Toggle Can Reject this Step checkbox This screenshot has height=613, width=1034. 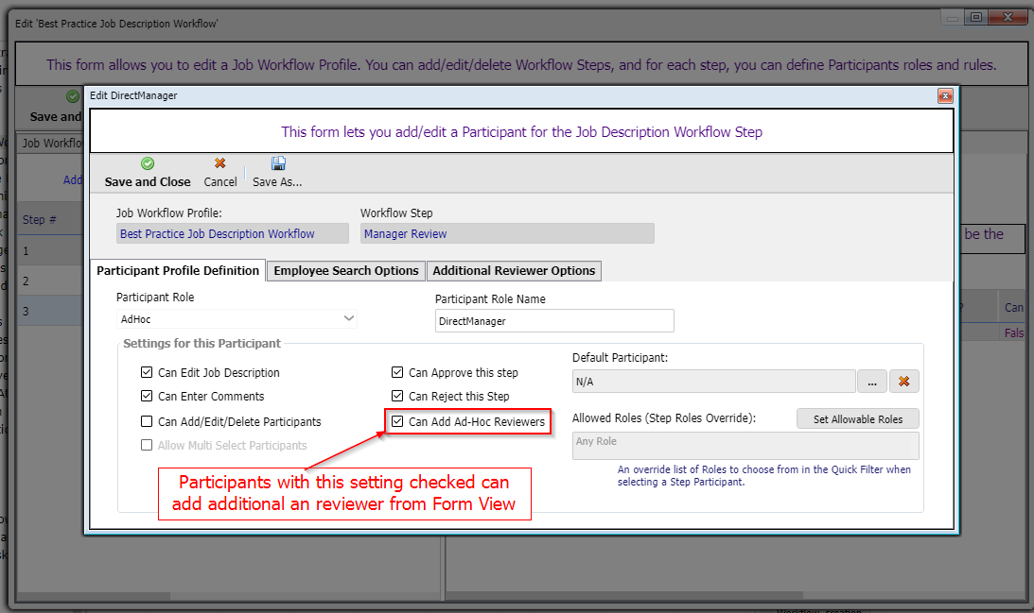click(x=398, y=397)
